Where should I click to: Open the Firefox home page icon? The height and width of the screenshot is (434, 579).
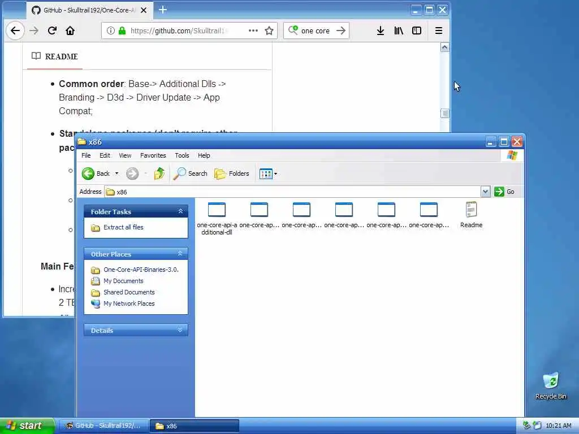click(70, 31)
